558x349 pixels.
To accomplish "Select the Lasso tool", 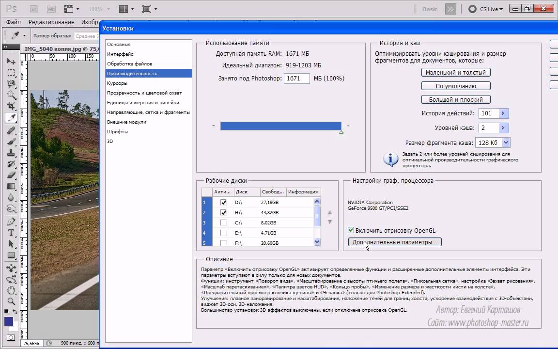I will pyautogui.click(x=11, y=84).
